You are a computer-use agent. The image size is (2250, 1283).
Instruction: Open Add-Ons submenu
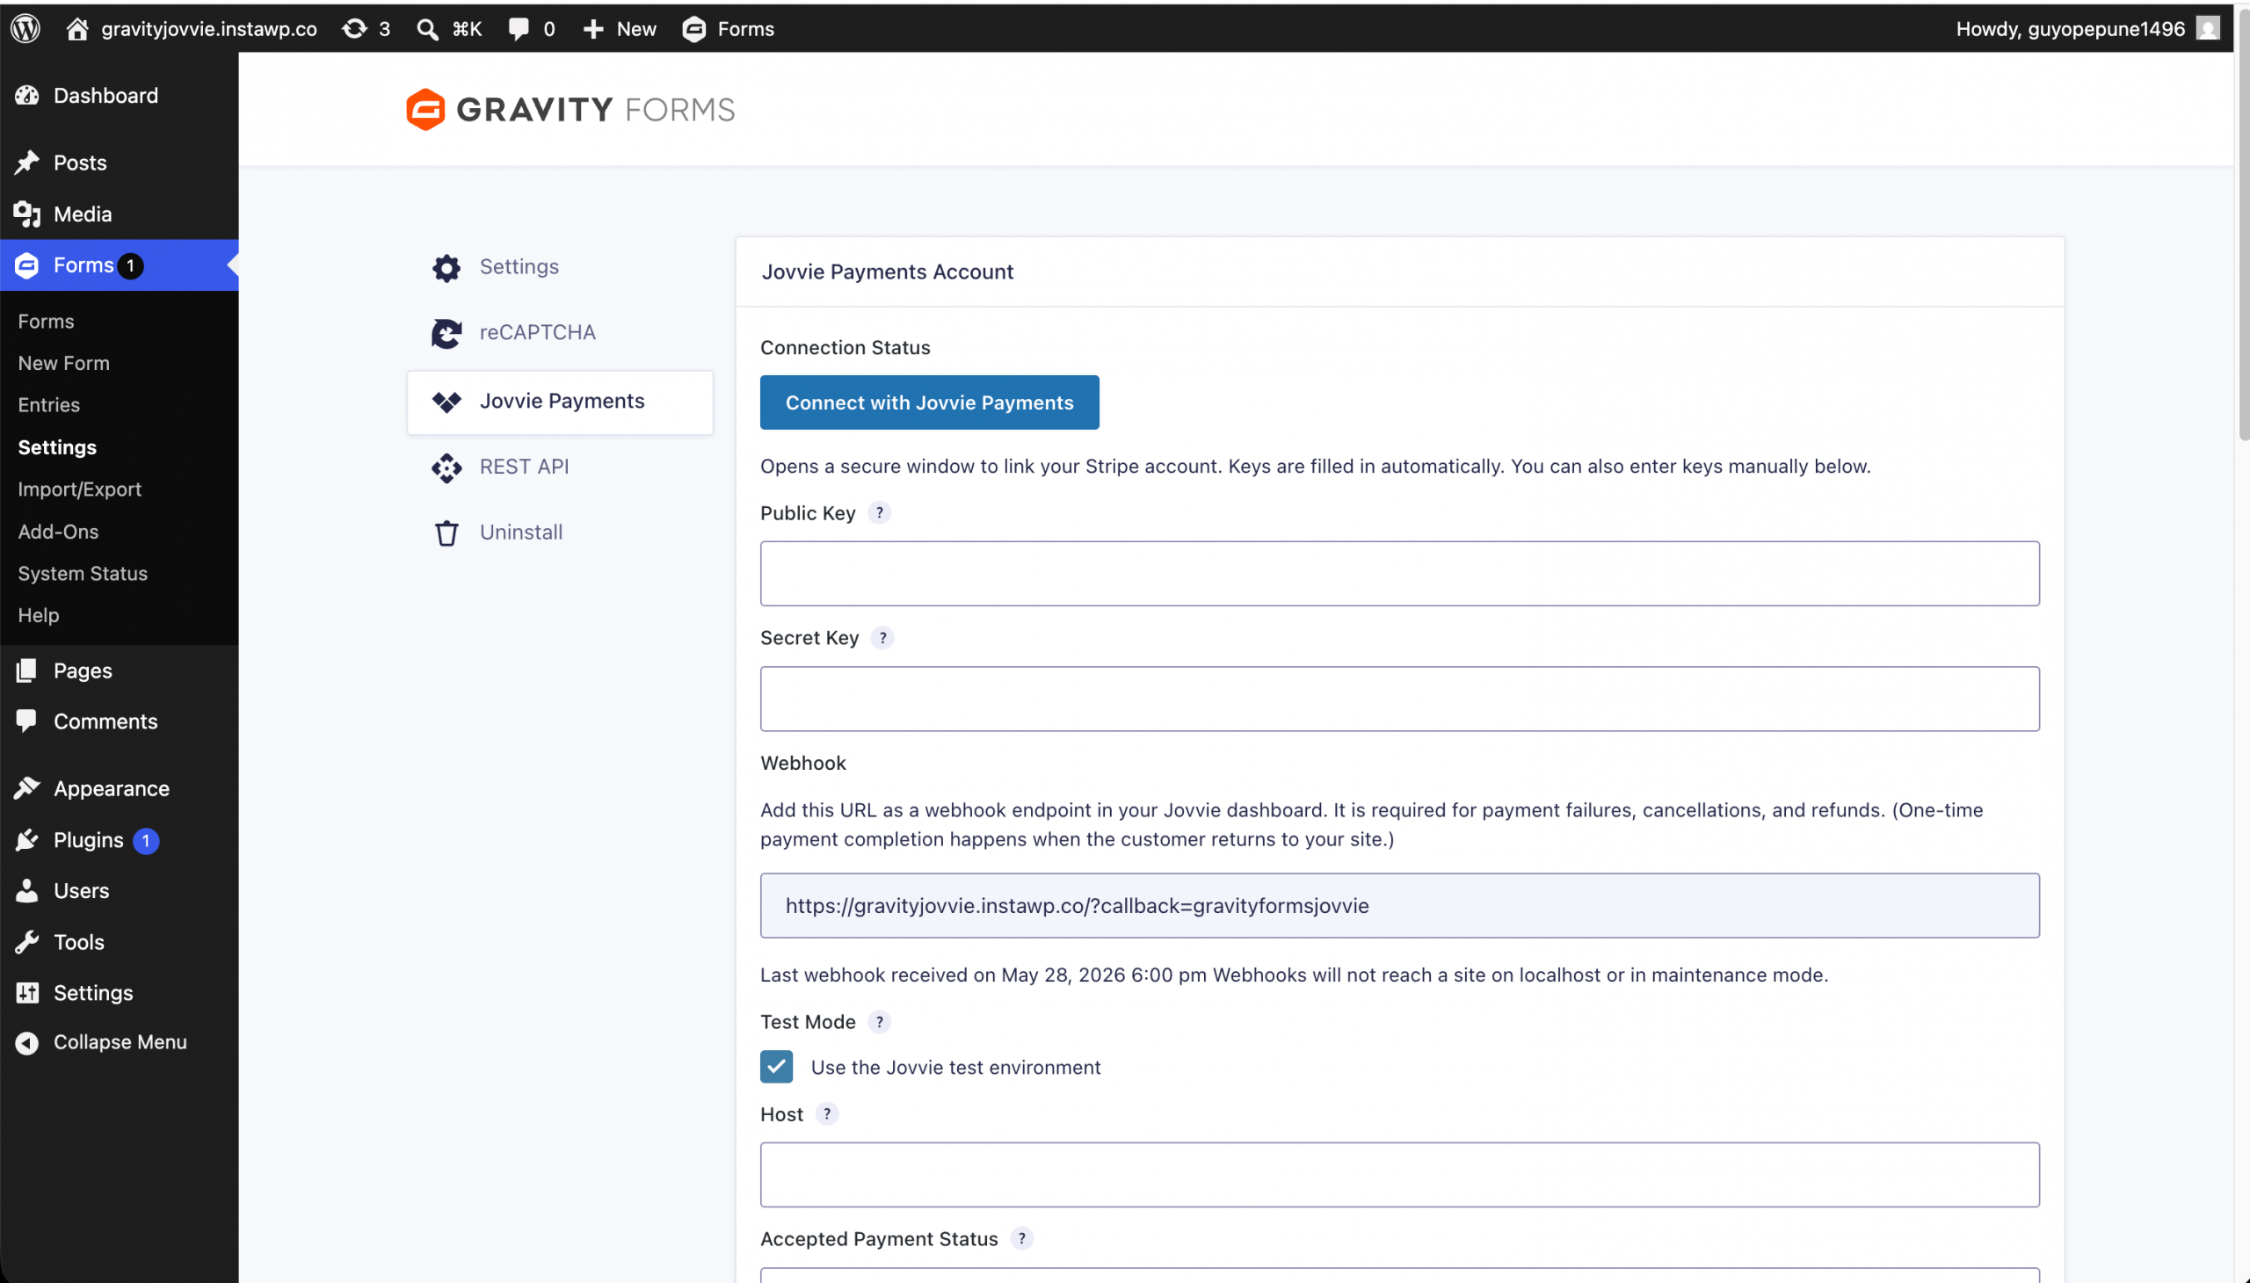click(58, 532)
